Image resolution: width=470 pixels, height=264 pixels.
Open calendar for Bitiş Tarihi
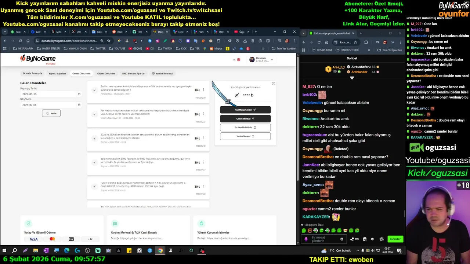coord(79,105)
